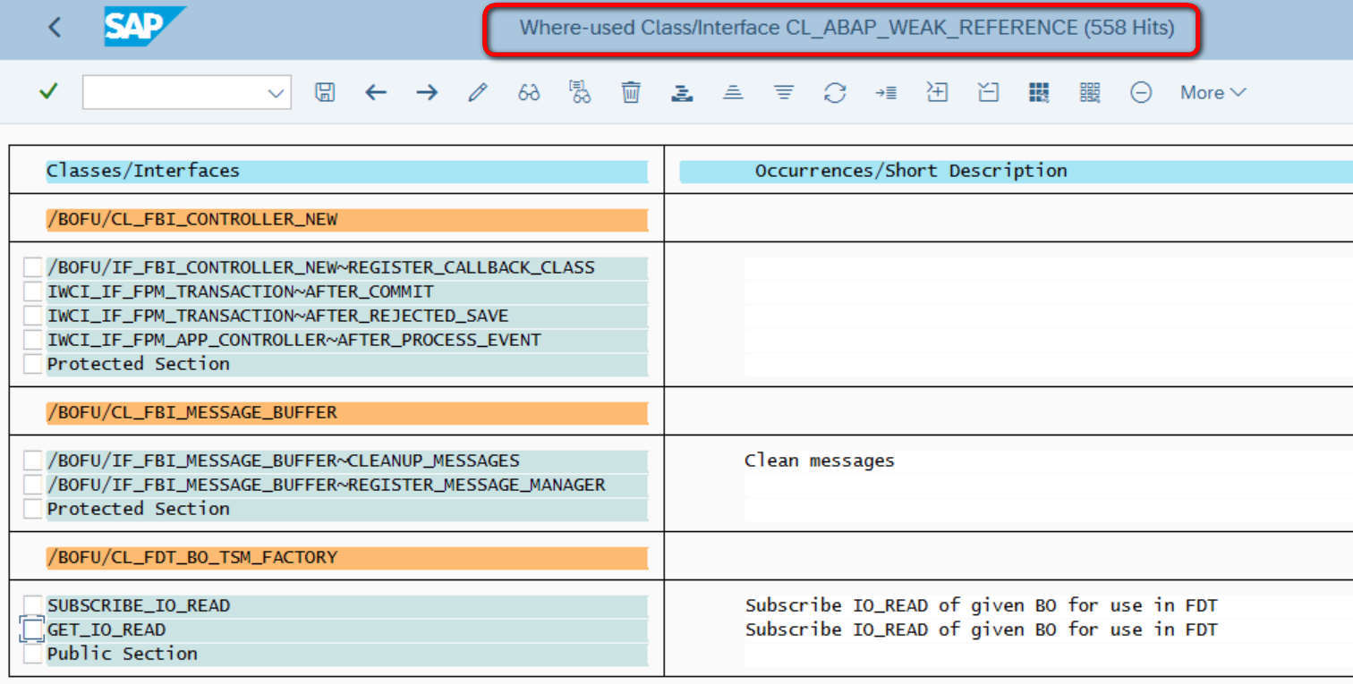Click the /BOFU/IF_FBI_MESSAGE_BUFFER~CLEANUP_MESSAGES method link

pyautogui.click(x=283, y=460)
